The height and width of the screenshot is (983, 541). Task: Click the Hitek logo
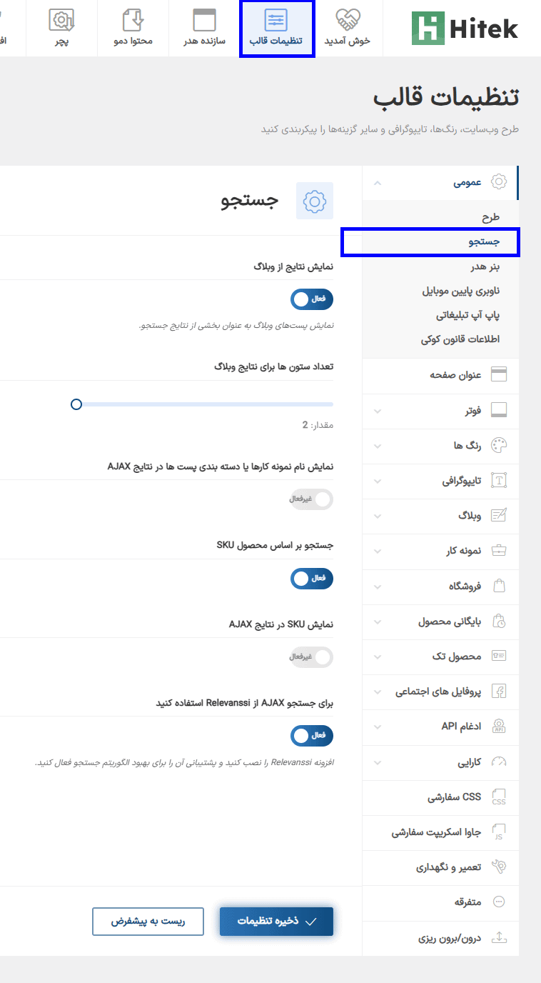[x=465, y=28]
